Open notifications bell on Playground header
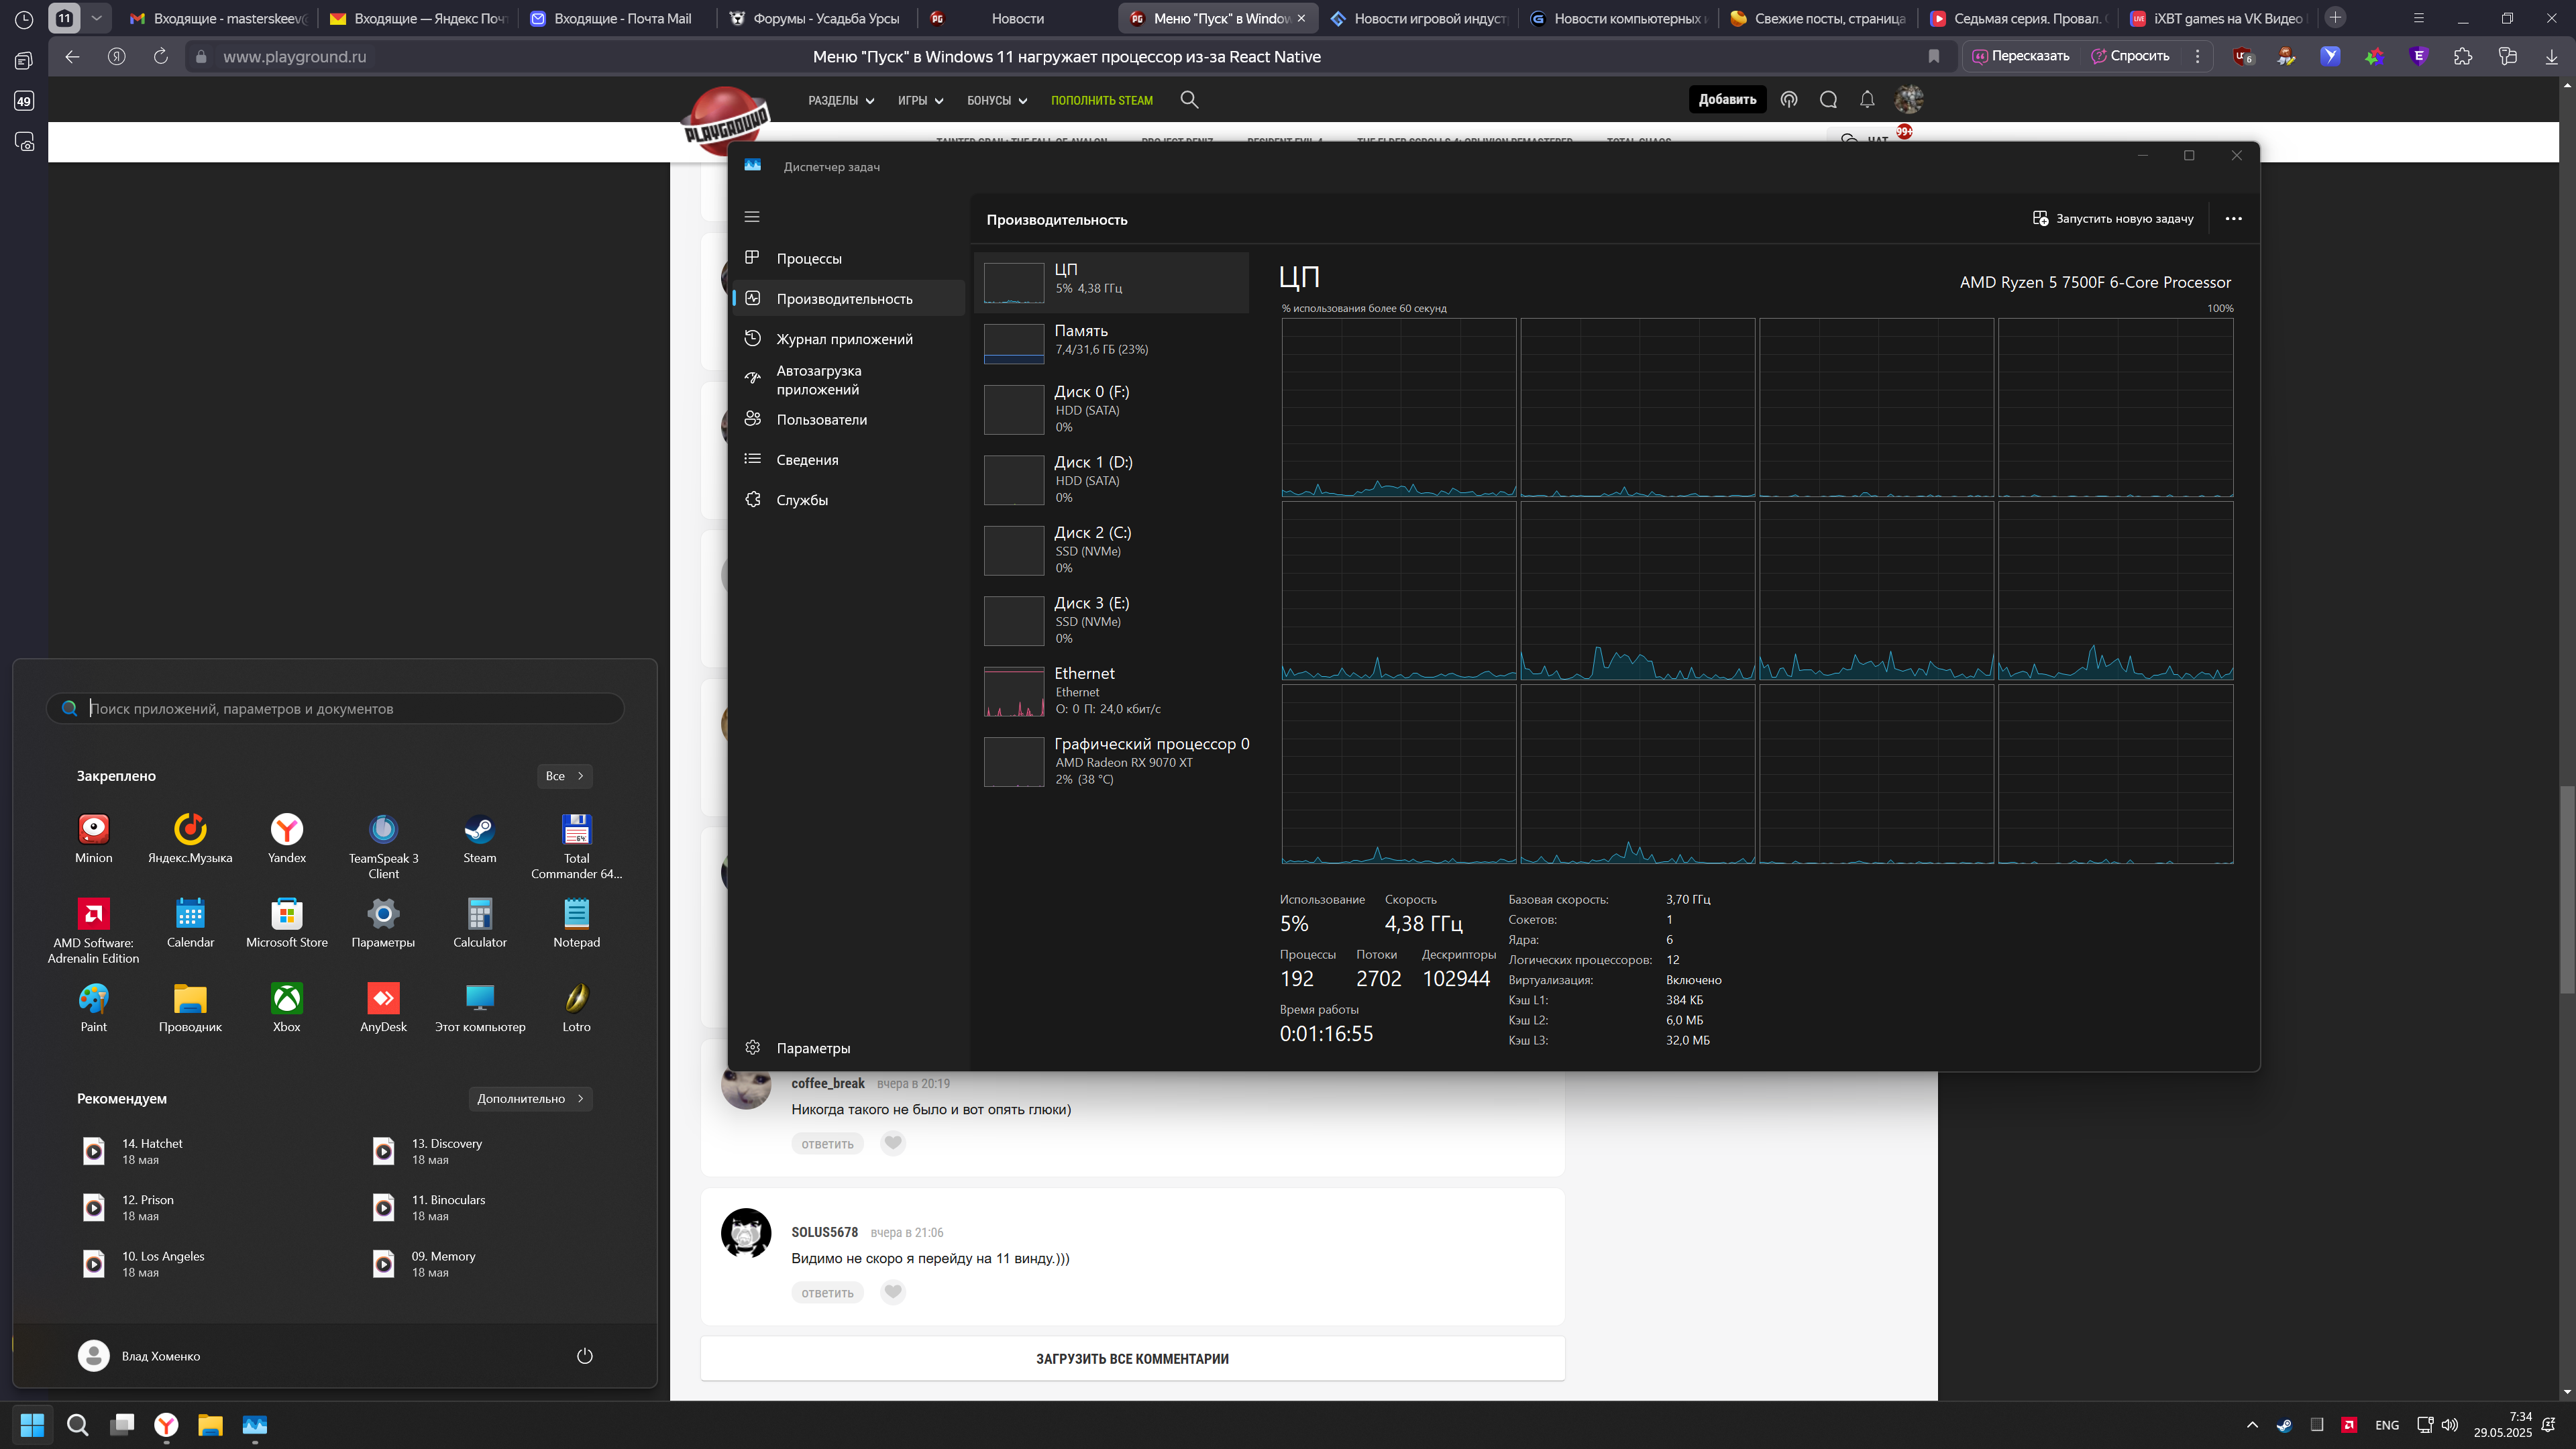The height and width of the screenshot is (1449, 2576). [x=1867, y=100]
